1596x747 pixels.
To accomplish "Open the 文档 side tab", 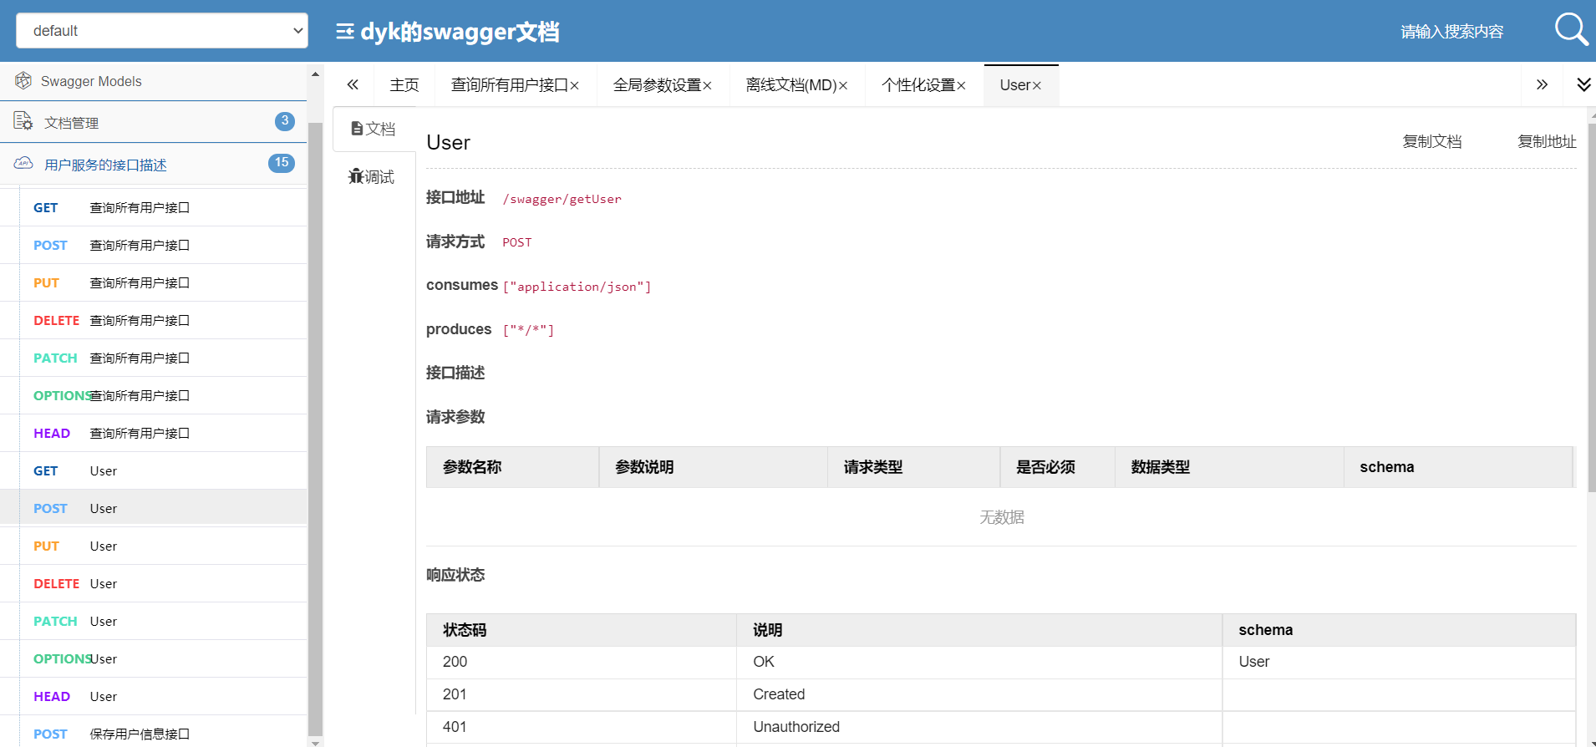I will [374, 129].
